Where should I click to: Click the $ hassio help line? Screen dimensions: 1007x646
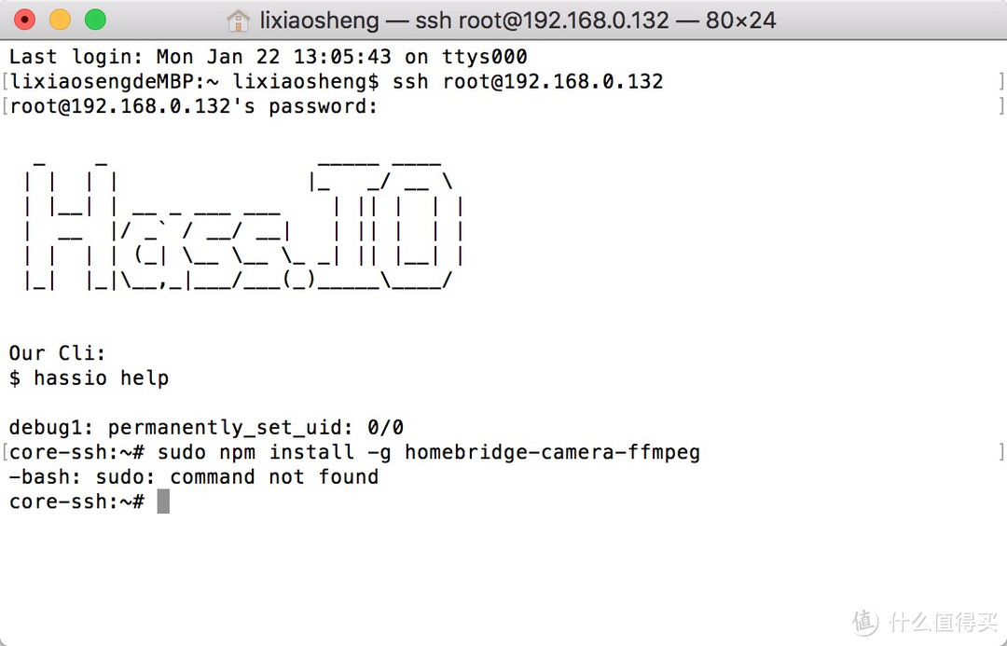[x=89, y=378]
